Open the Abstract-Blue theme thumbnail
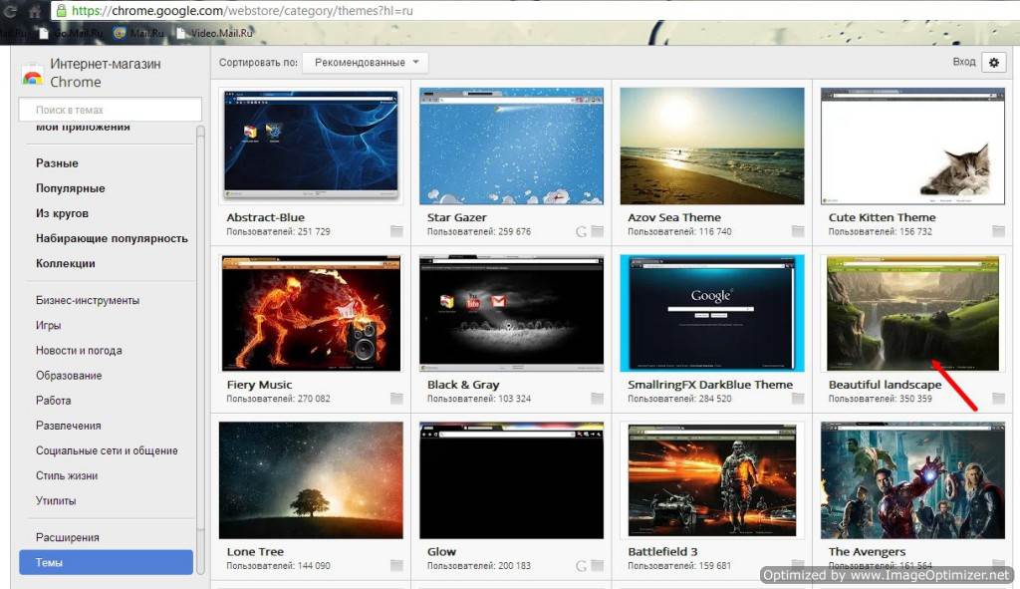 point(311,146)
